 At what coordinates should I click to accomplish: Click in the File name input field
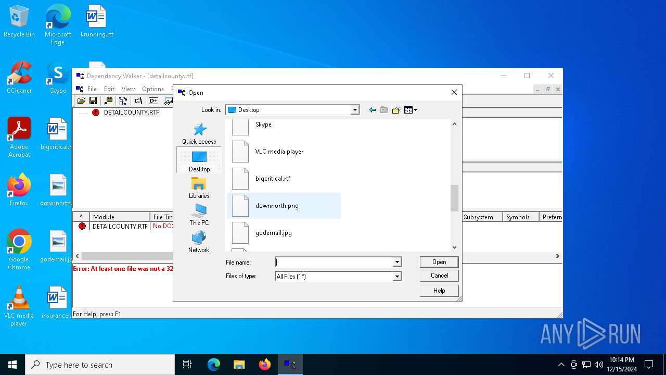coord(334,262)
